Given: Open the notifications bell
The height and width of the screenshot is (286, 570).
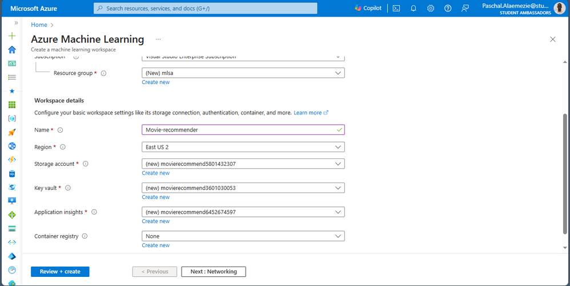Looking at the screenshot, I should [414, 8].
